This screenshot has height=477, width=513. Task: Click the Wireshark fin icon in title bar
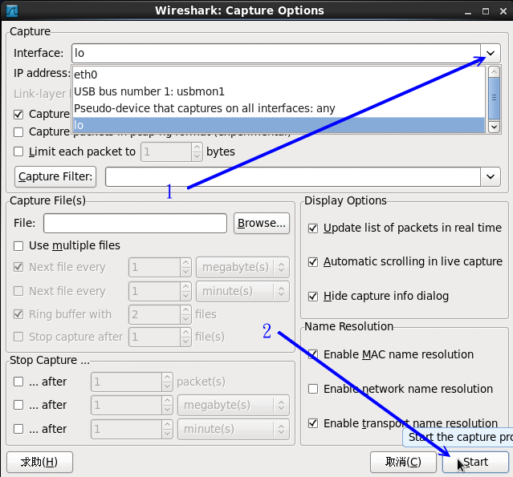pyautogui.click(x=11, y=10)
